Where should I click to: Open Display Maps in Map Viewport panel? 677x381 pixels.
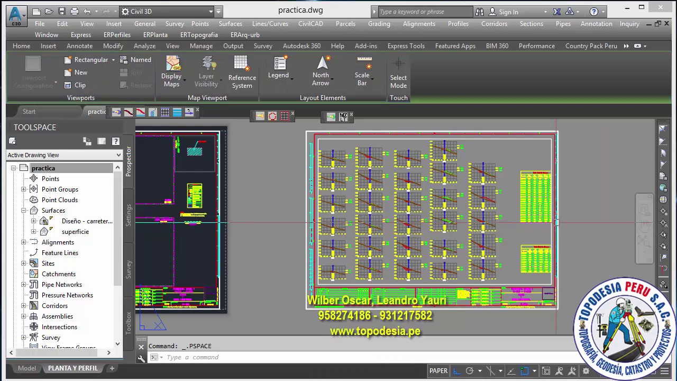click(172, 71)
